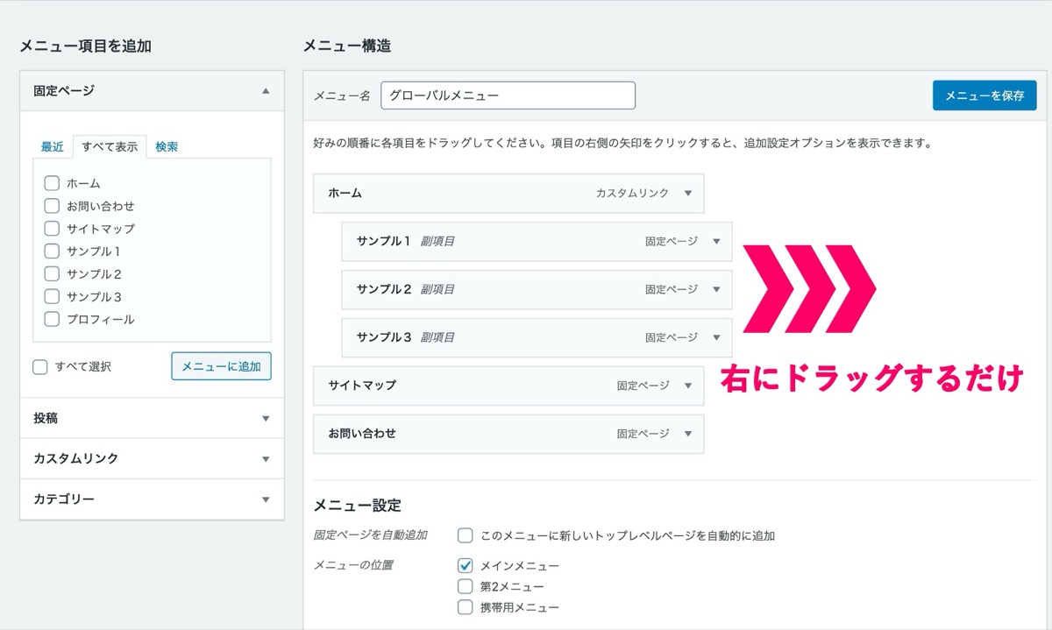The image size is (1052, 630).
Task: Open options arrow for ホーム menu item
Action: (688, 193)
